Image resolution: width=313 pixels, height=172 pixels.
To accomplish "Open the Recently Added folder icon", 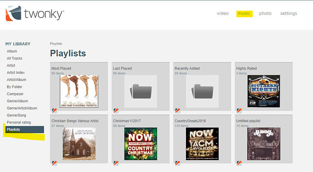I will 202,91.
